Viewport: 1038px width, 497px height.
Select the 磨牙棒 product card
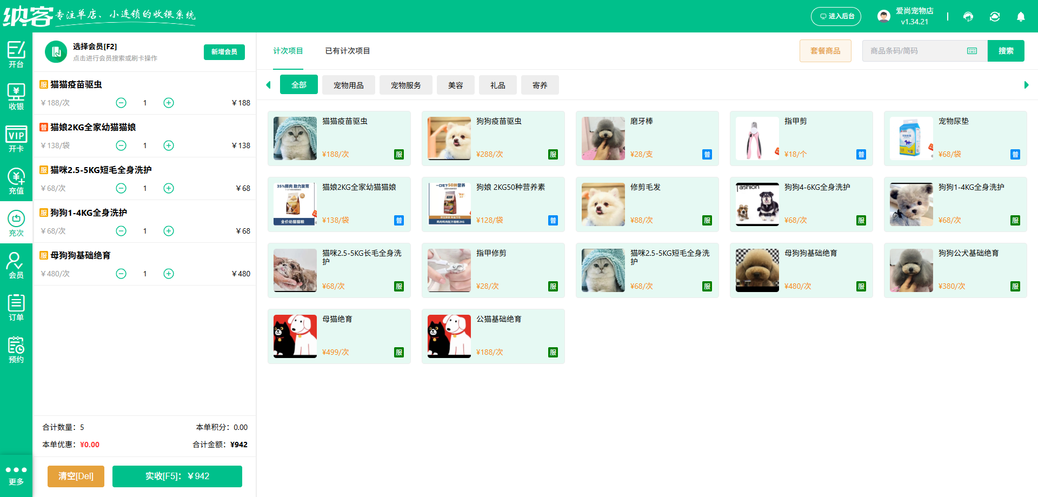647,138
